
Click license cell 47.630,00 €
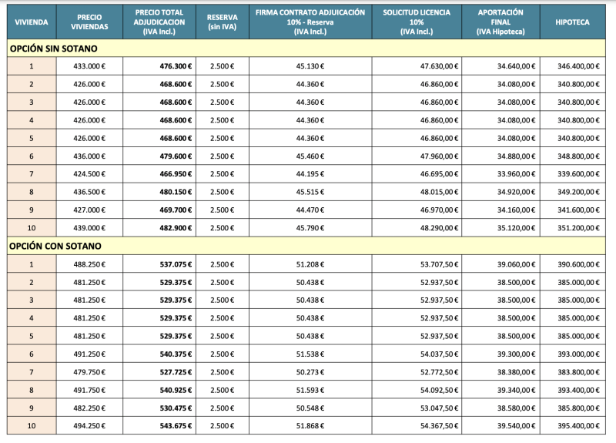(x=417, y=66)
